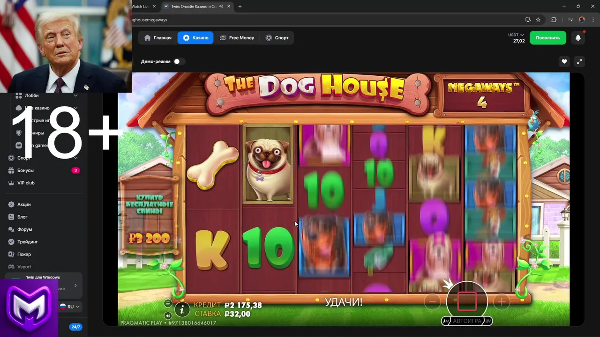Open the Покер cards icon
Viewport: 600px width, 337px height.
pos(11,254)
